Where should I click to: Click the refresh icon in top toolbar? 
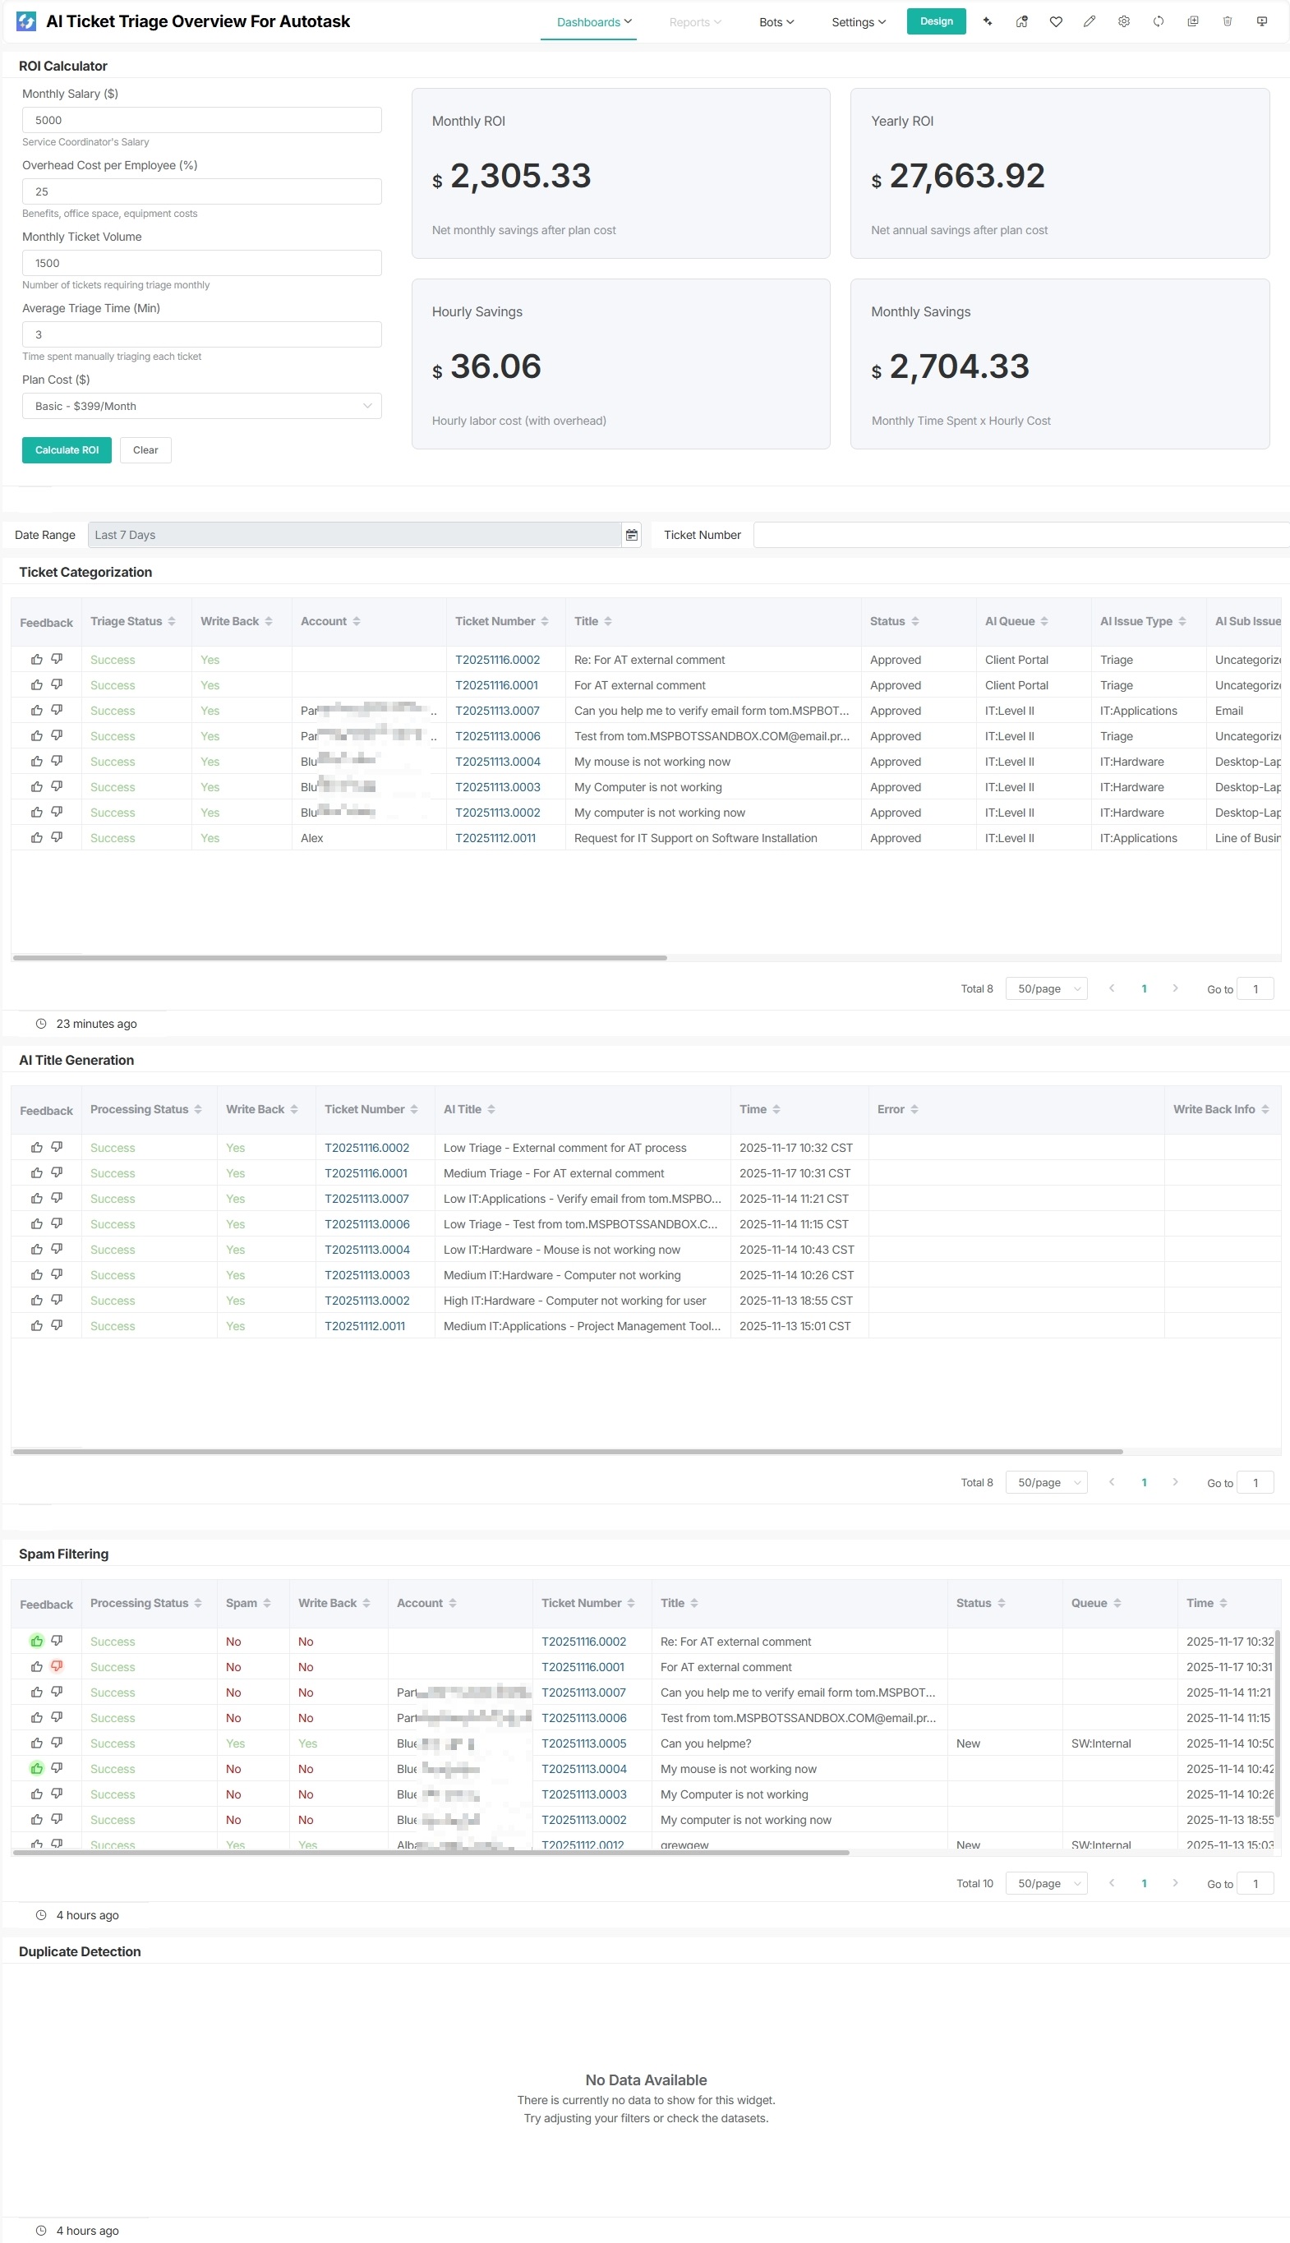1158,21
